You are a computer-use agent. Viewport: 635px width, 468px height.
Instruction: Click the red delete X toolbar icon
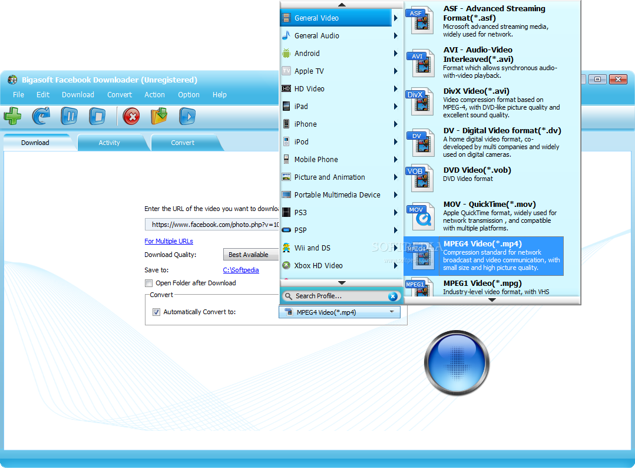[131, 116]
